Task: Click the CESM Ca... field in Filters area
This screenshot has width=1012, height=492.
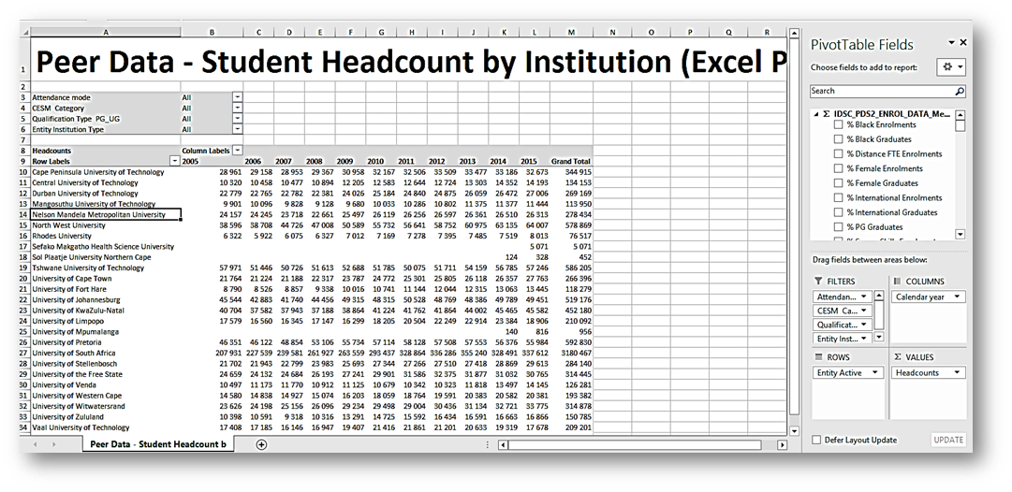Action: point(843,311)
